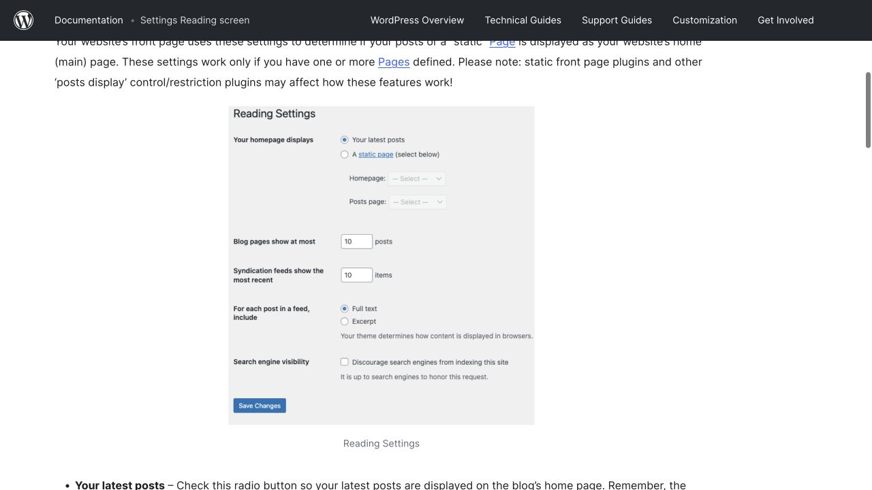Open the Customization menu
This screenshot has width=872, height=490.
click(704, 20)
